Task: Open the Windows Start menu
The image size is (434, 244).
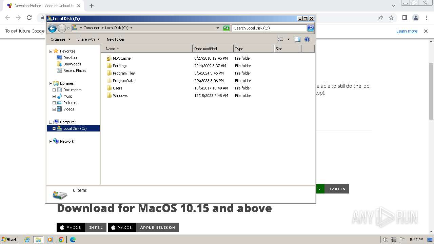Action: 9,240
